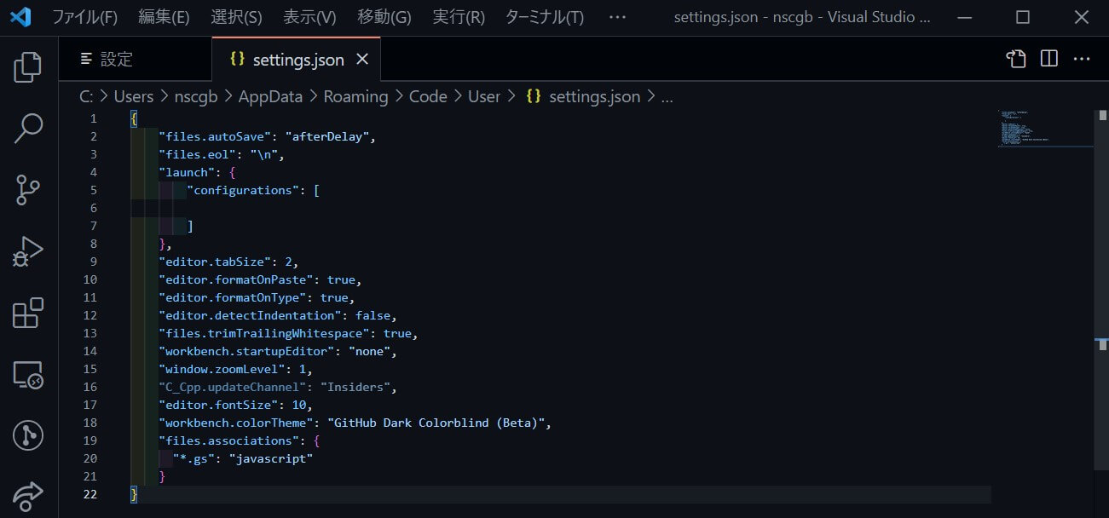The image size is (1109, 518).
Task: Click the JSON icon on settings.json tab
Action: [x=236, y=60]
